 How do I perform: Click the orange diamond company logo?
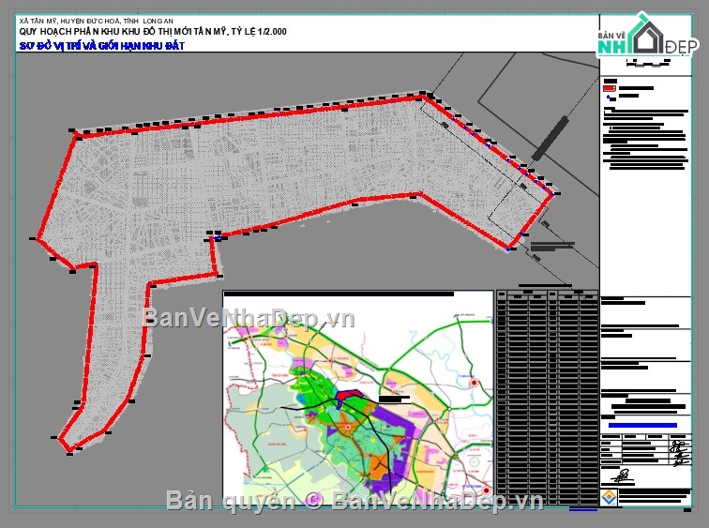click(x=611, y=496)
